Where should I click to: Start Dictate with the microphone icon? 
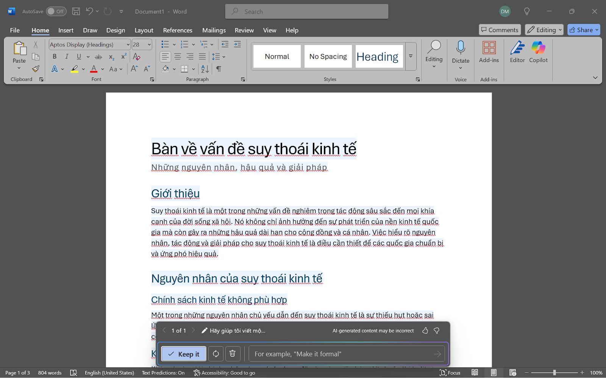tap(461, 48)
